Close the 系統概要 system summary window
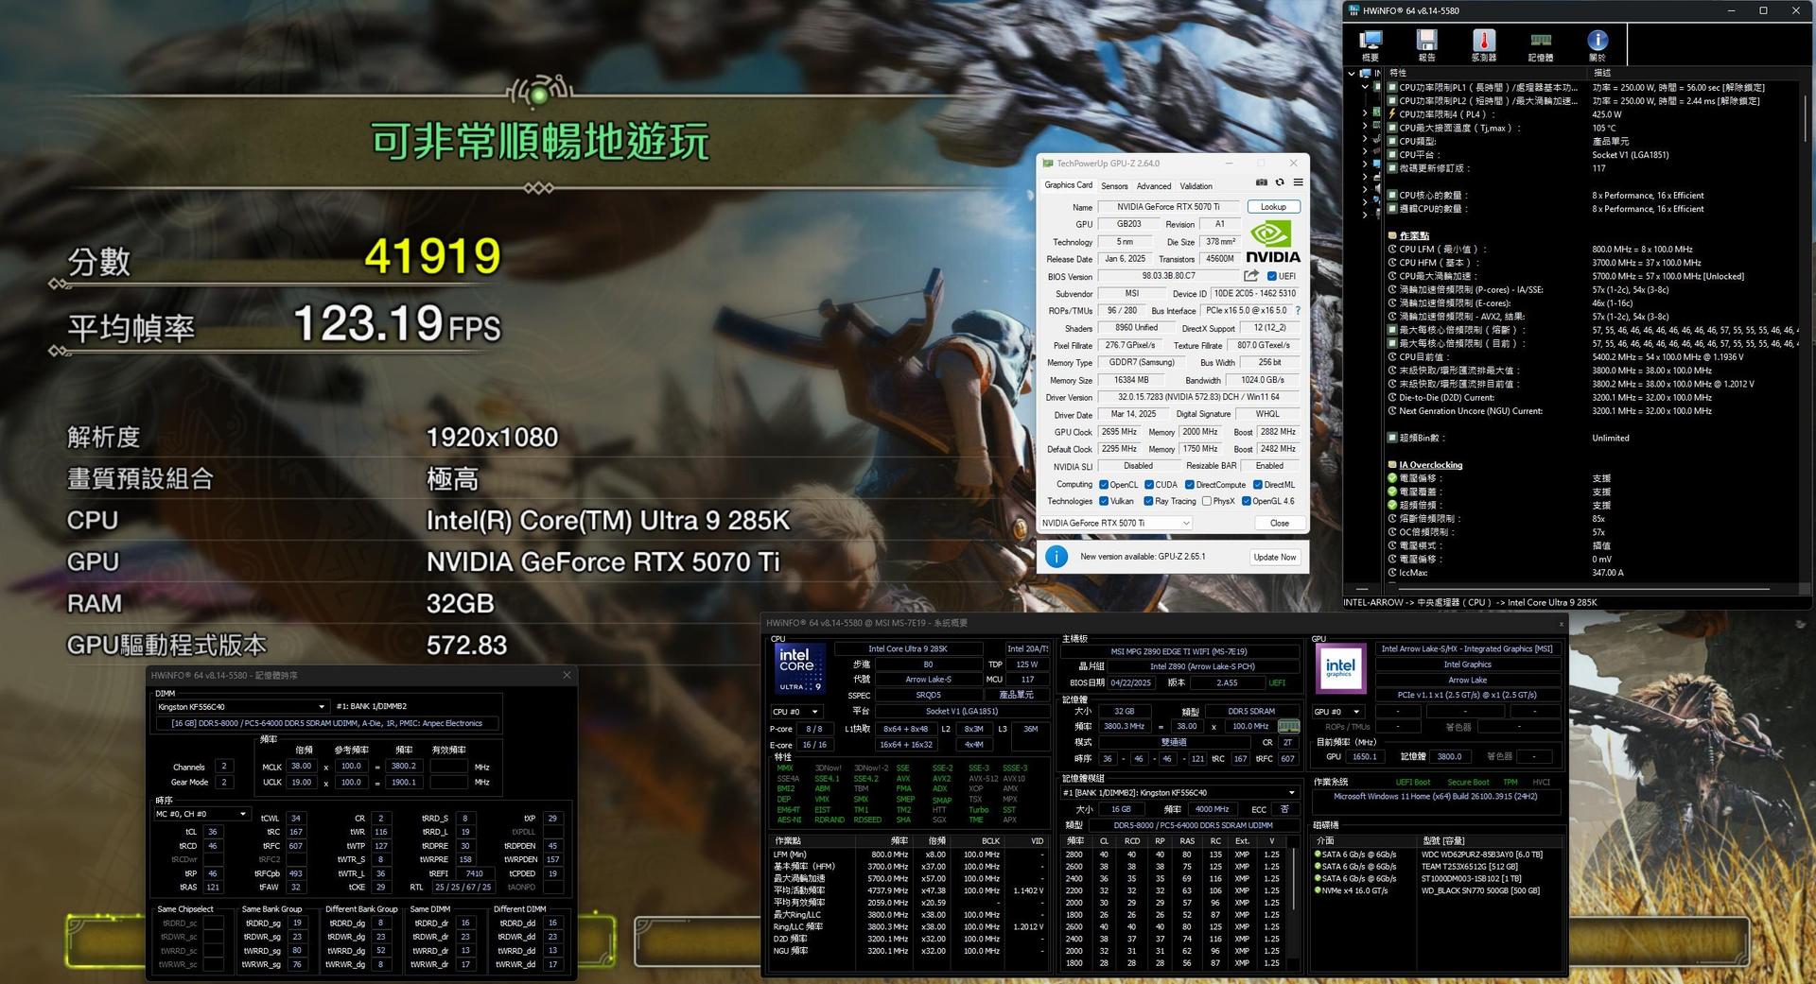Viewport: 1816px width, 984px height. tap(1561, 623)
